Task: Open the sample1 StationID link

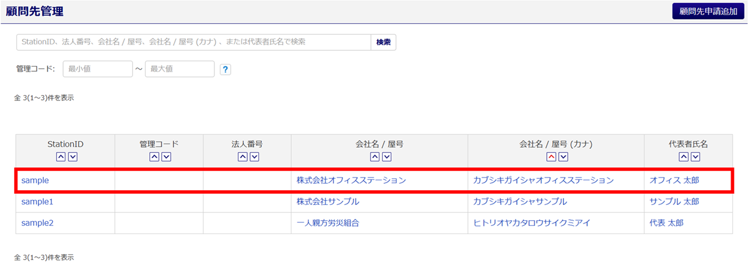Action: 37,201
